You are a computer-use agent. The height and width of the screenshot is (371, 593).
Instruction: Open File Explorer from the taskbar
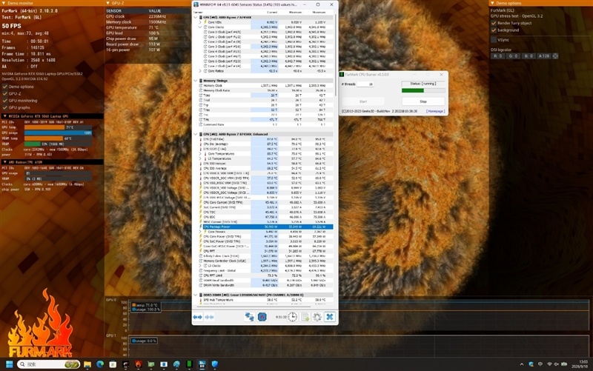tap(87, 364)
